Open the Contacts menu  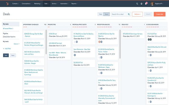click(x=15, y=4)
